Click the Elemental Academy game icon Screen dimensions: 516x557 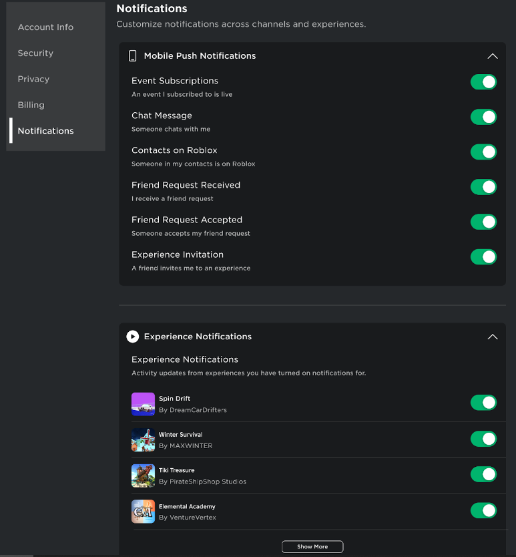click(x=143, y=510)
